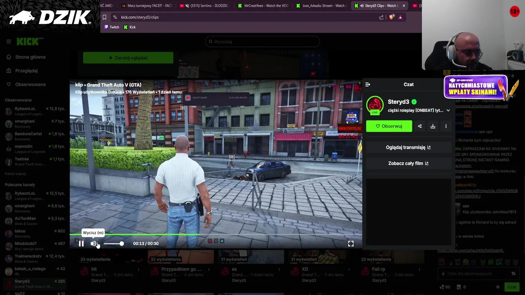Open the clip's three-dot options menu
This screenshot has width=525, height=295.
[x=446, y=126]
